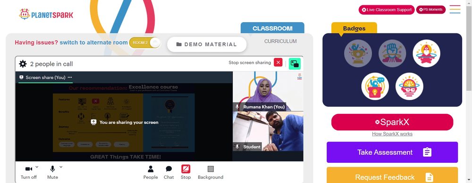Switch to the CURRICULUM tab

point(280,41)
